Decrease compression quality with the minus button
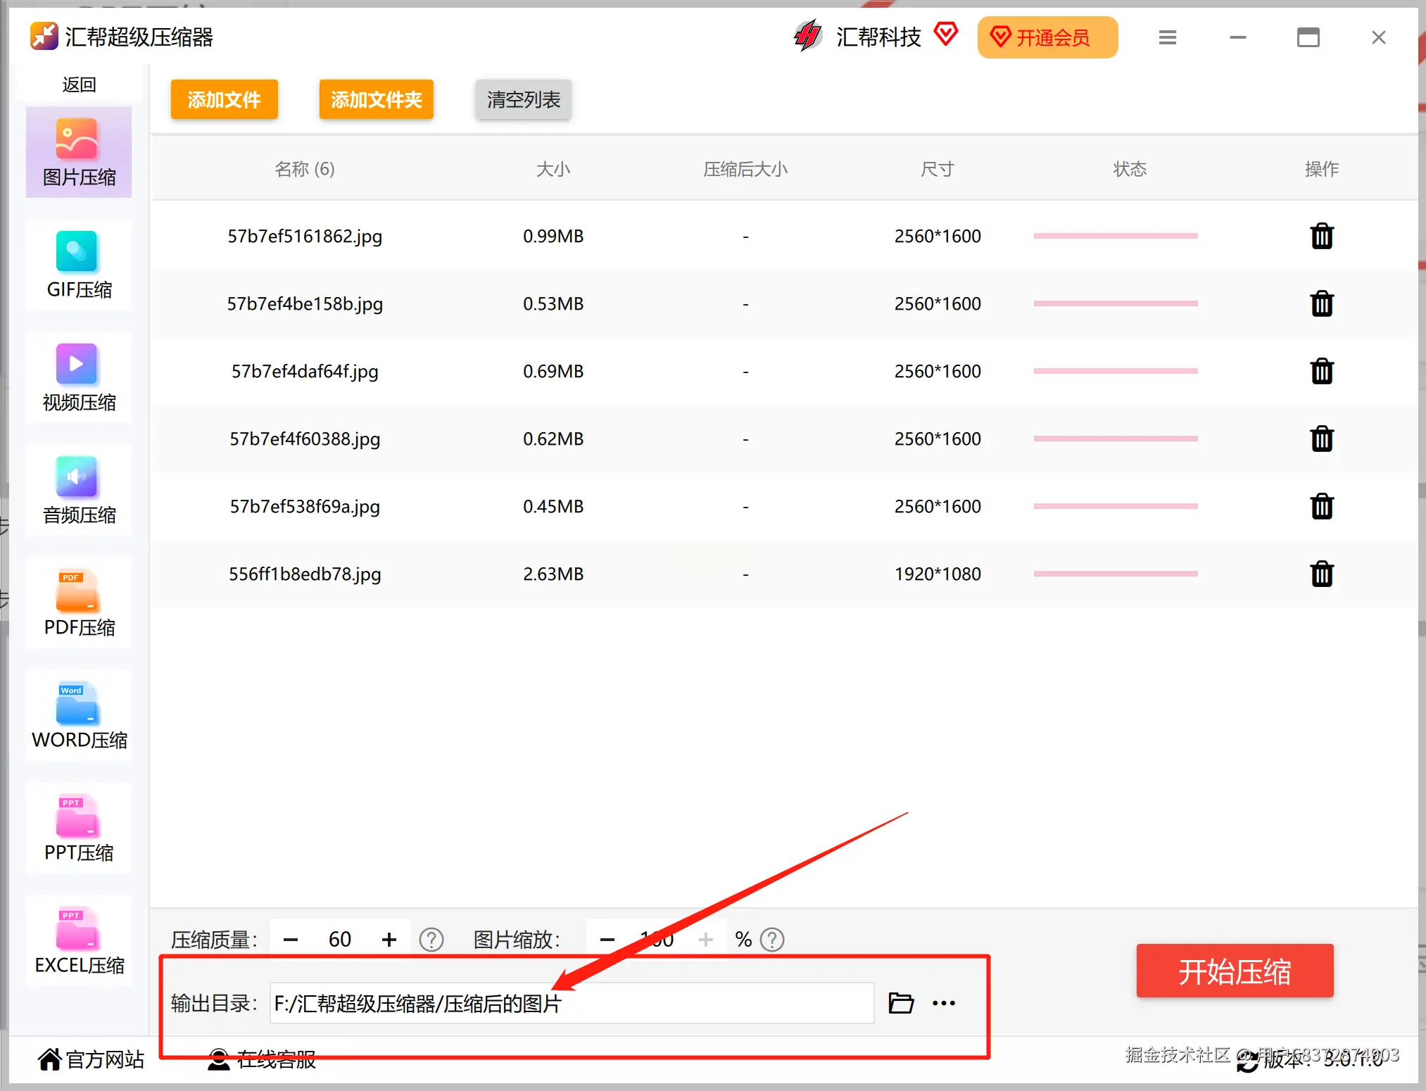Screen dimensions: 1426x1091 point(291,940)
